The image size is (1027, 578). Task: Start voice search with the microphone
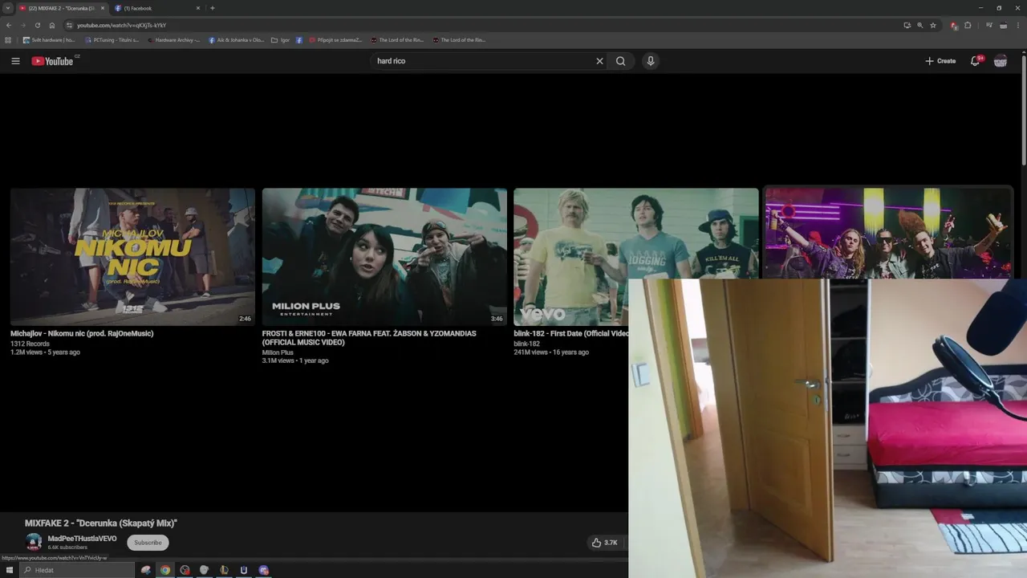click(x=651, y=61)
